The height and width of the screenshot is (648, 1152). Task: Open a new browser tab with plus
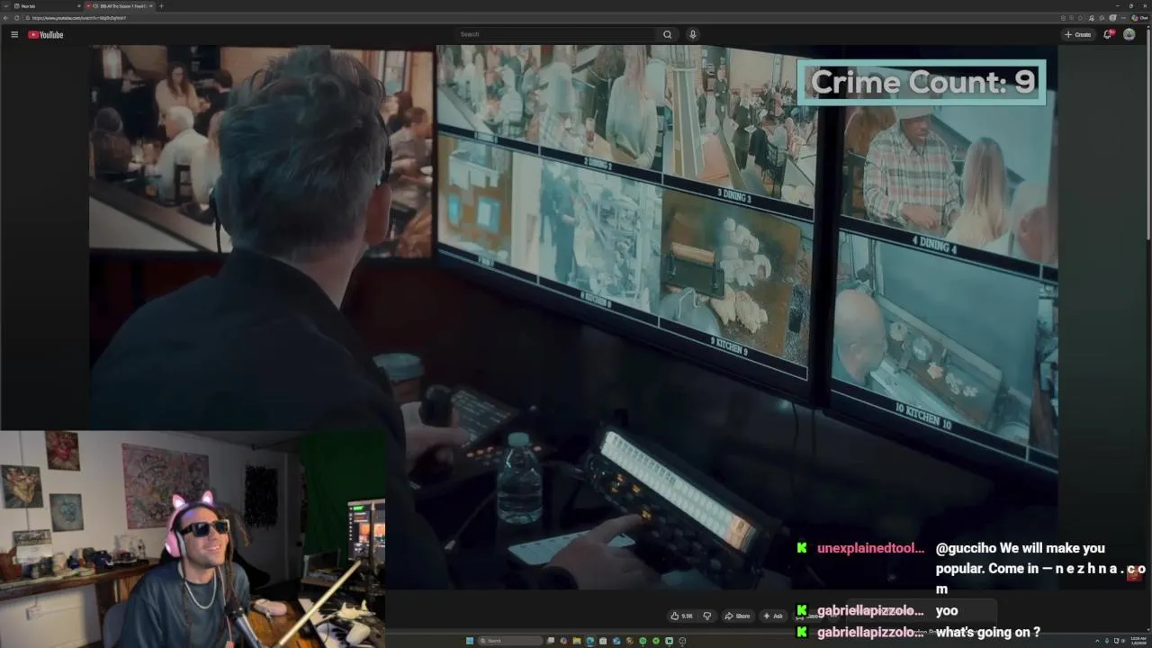[x=161, y=6]
